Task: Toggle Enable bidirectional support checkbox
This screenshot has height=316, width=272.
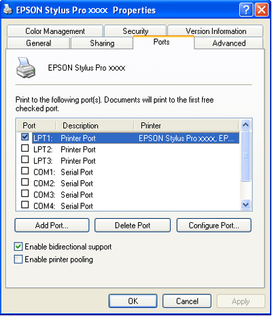Action: [18, 247]
